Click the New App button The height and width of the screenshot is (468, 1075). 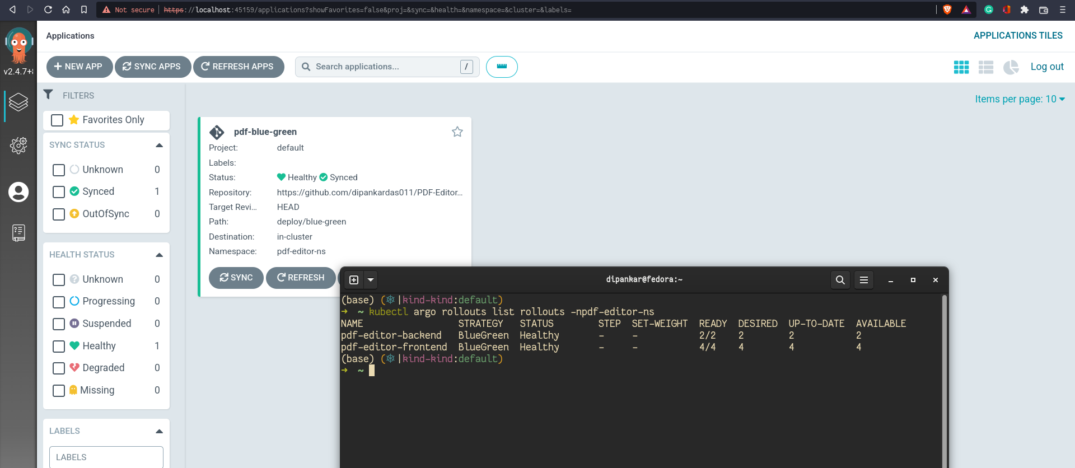click(x=80, y=67)
